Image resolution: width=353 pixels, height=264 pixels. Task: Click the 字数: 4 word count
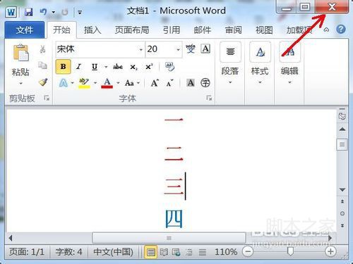click(x=68, y=252)
